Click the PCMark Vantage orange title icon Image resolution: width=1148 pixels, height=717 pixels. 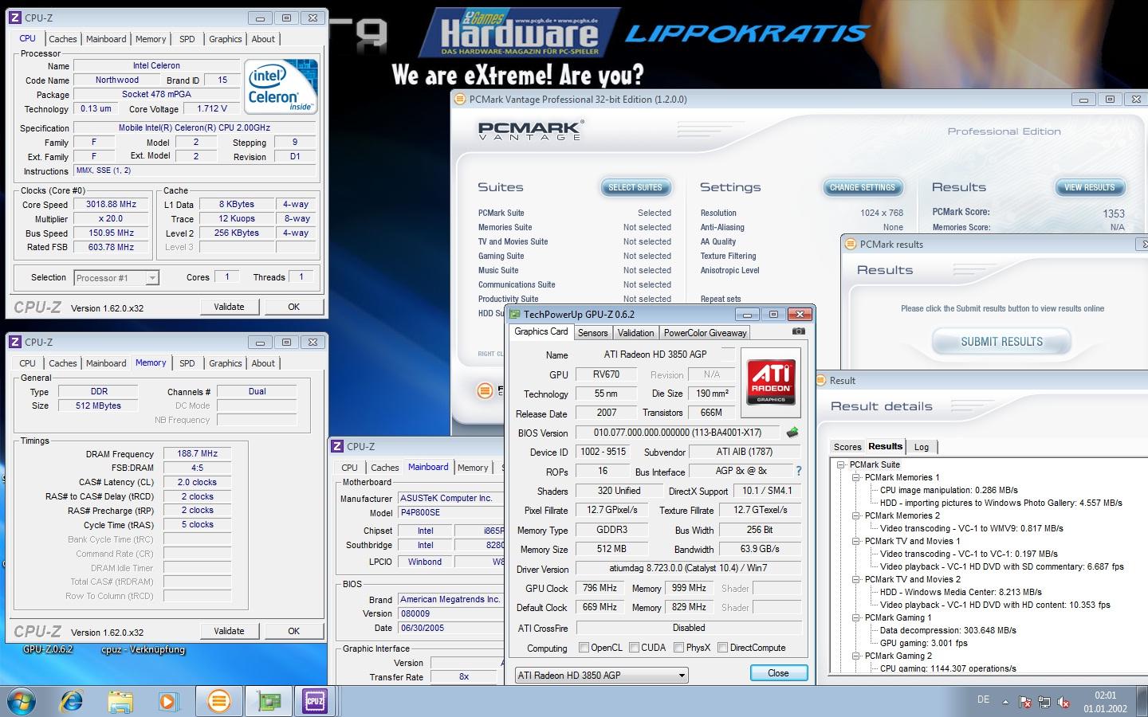[459, 100]
